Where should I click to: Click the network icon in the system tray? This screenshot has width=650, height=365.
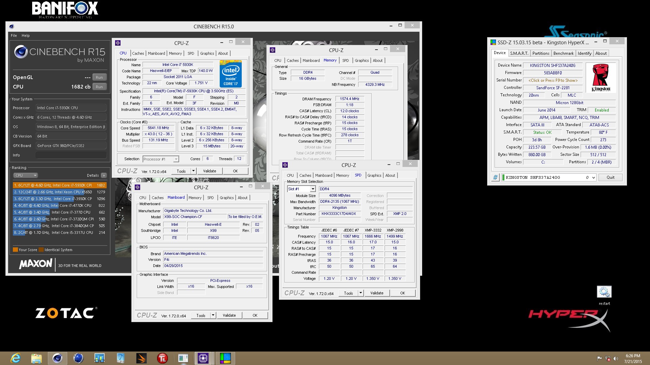608,358
